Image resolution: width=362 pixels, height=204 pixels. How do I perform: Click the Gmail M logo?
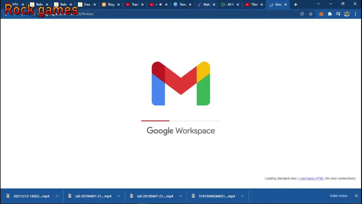pyautogui.click(x=181, y=83)
